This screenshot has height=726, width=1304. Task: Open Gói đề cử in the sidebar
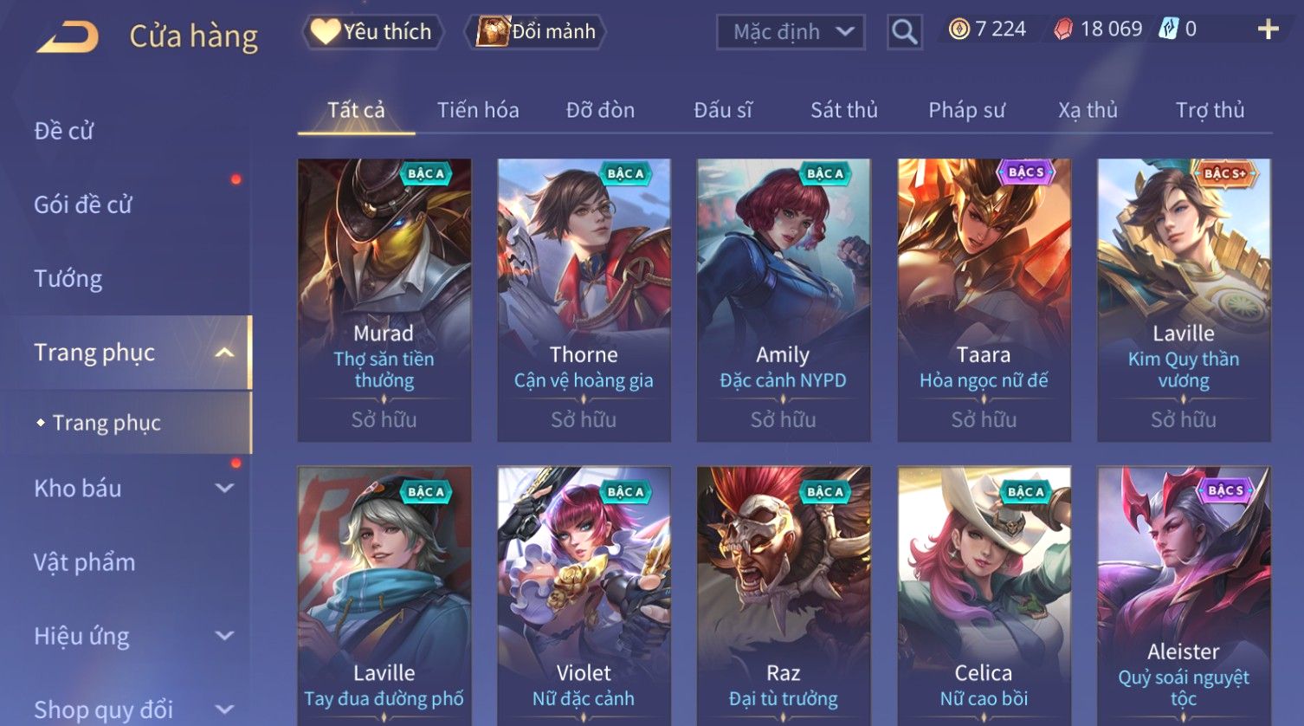(x=83, y=205)
